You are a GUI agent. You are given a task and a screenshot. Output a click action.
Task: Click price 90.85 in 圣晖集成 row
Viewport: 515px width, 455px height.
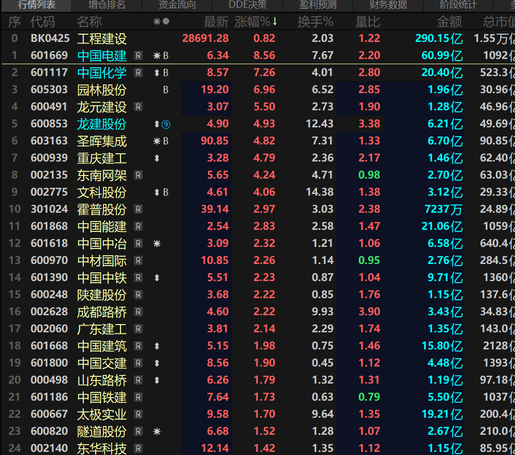pos(215,141)
